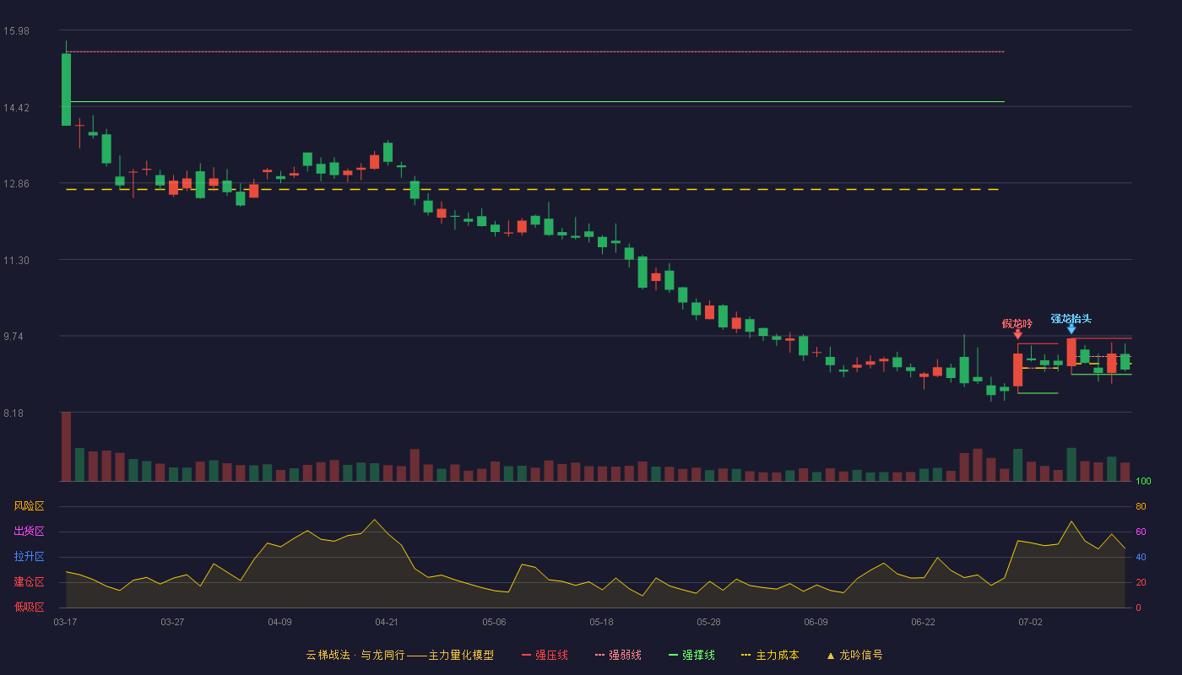Image resolution: width=1182 pixels, height=675 pixels.
Task: Click the 04-09 date label
Action: pyautogui.click(x=279, y=622)
